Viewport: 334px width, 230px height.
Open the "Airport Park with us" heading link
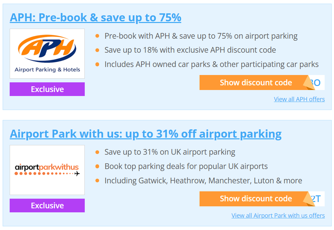pos(145,133)
